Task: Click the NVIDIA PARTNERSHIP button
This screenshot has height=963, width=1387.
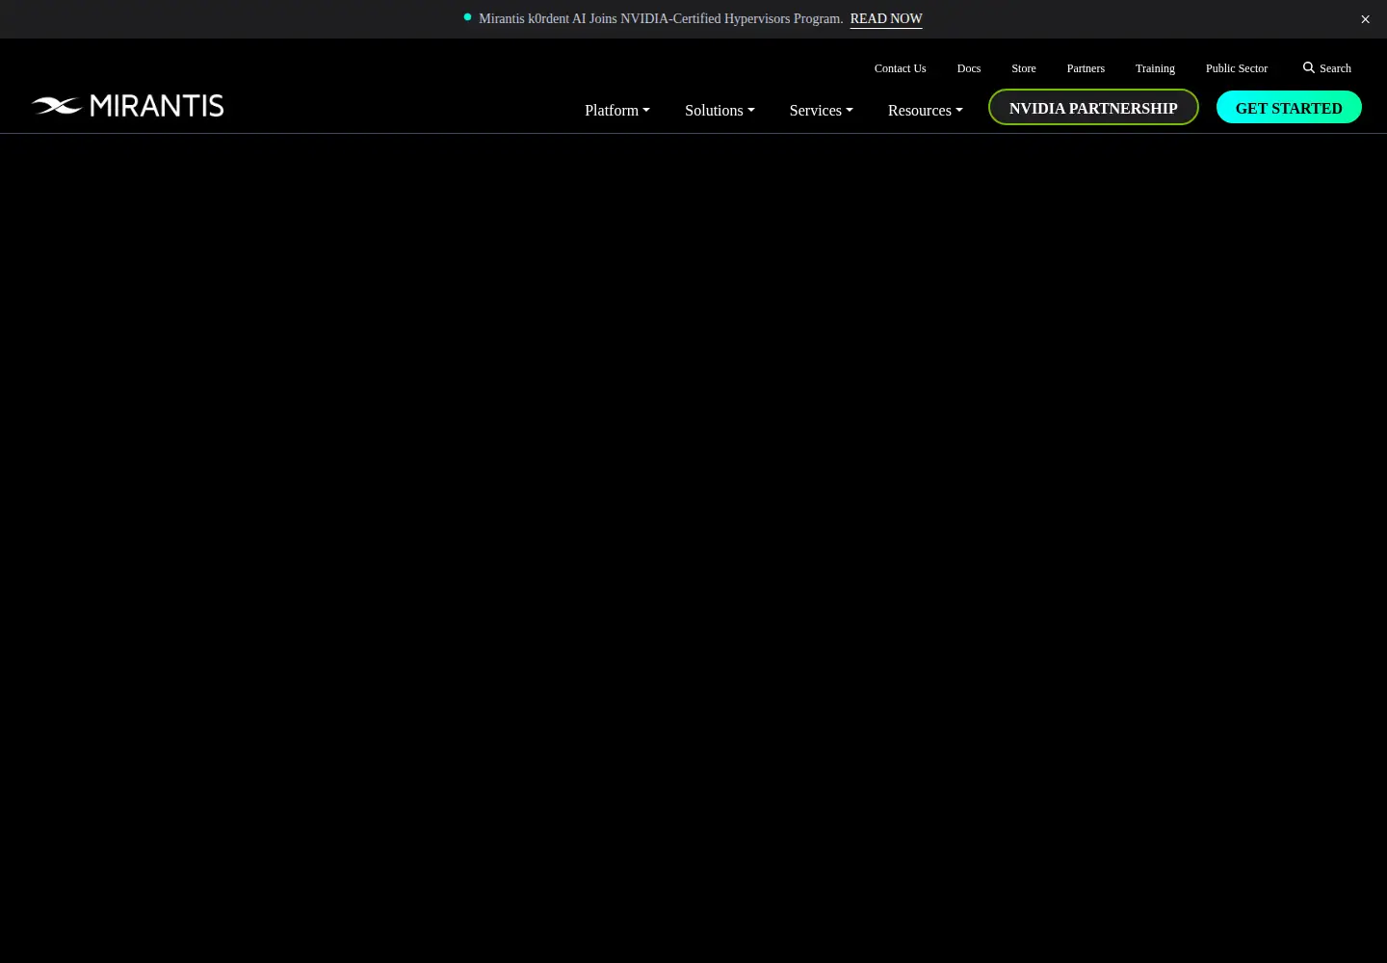Action: (1093, 107)
